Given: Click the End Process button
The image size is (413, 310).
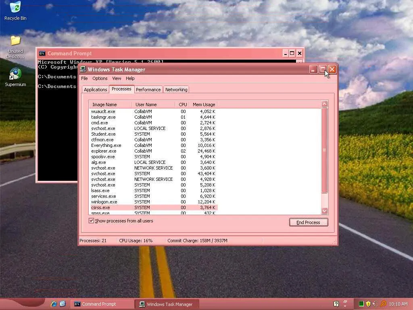Looking at the screenshot, I should [x=309, y=222].
